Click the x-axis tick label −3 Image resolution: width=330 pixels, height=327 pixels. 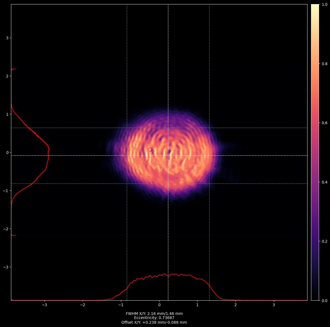tap(45, 305)
